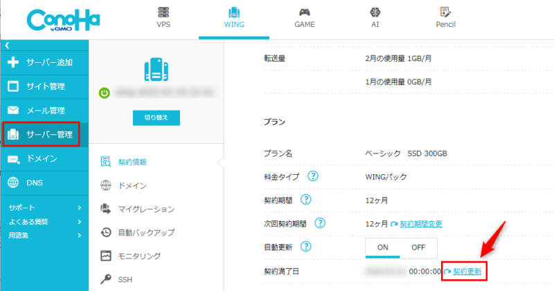Open マイグレーション settings
554x291 pixels.
coord(146,209)
